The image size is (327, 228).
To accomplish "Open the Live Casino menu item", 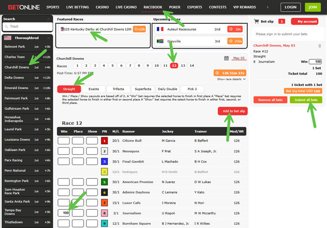I will (126, 7).
